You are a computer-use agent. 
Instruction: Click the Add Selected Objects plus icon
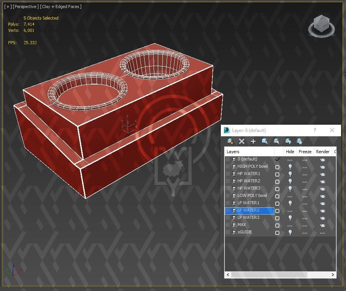pyautogui.click(x=253, y=141)
